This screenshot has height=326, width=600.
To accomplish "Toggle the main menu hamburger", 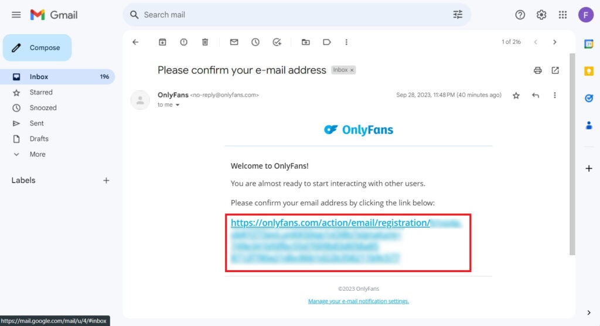I will [16, 15].
